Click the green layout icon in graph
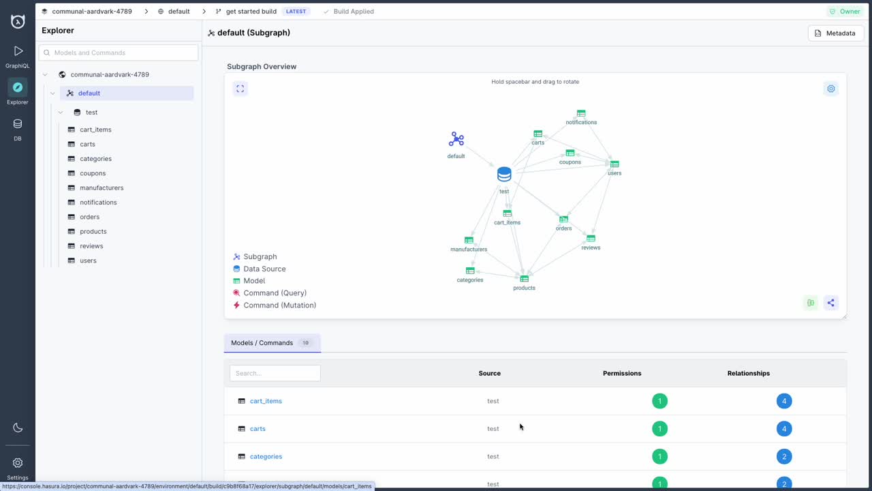The height and width of the screenshot is (491, 872). 811,303
